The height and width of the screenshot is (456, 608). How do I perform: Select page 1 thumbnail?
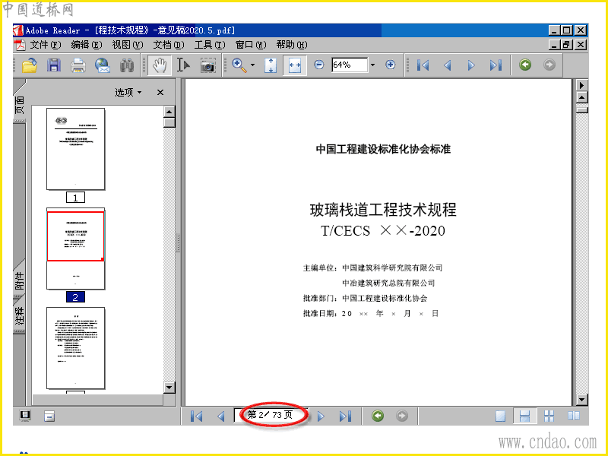tap(75, 149)
